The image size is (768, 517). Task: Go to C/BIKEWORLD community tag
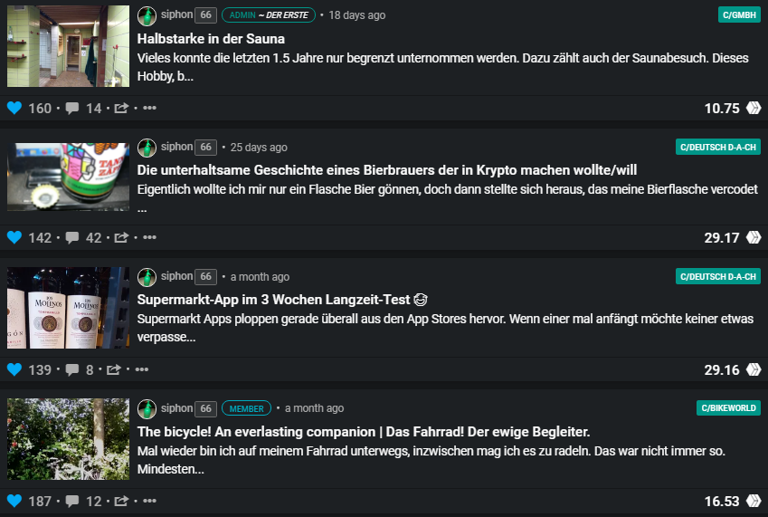tap(728, 407)
